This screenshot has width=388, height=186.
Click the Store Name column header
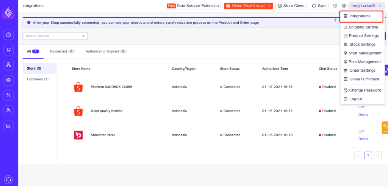[x=81, y=69]
